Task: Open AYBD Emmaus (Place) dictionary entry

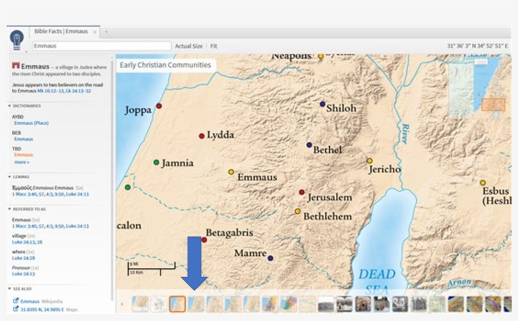Action: (32, 123)
